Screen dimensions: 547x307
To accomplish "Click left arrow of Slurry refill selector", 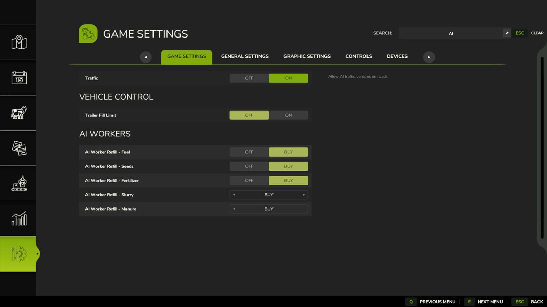I will click(234, 195).
